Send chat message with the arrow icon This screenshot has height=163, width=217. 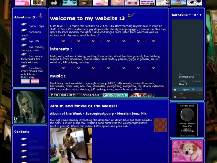200,97
